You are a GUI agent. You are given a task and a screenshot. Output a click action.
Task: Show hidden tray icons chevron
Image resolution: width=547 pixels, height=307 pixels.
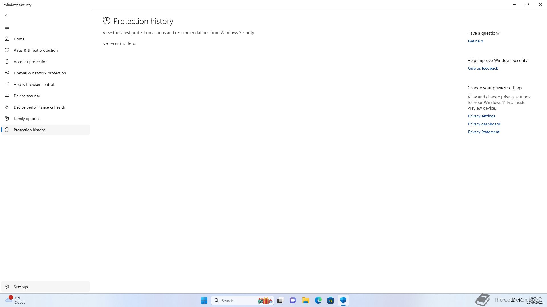pos(504,300)
